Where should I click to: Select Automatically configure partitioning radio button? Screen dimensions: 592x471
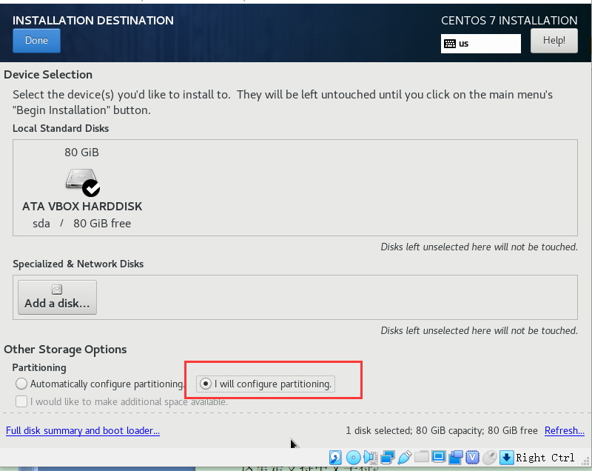point(21,384)
